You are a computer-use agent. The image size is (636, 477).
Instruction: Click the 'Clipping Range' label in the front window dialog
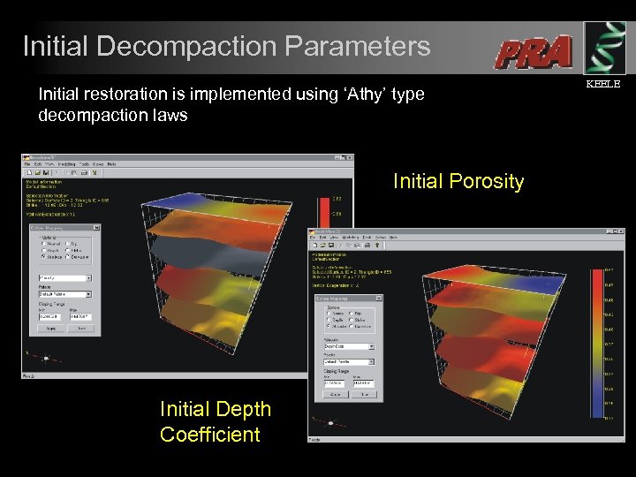coord(337,371)
